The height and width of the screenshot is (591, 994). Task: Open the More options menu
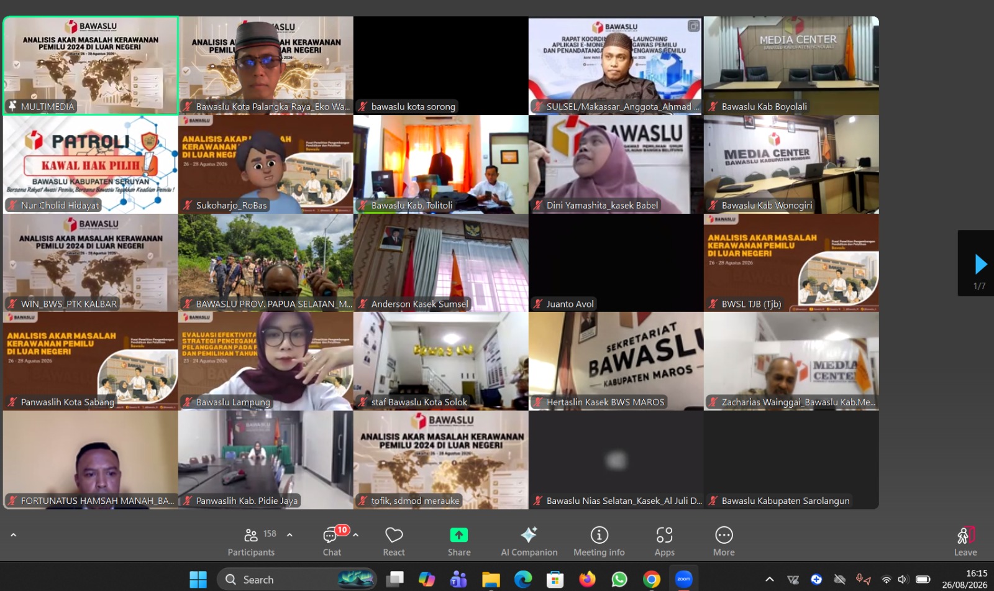tap(724, 541)
